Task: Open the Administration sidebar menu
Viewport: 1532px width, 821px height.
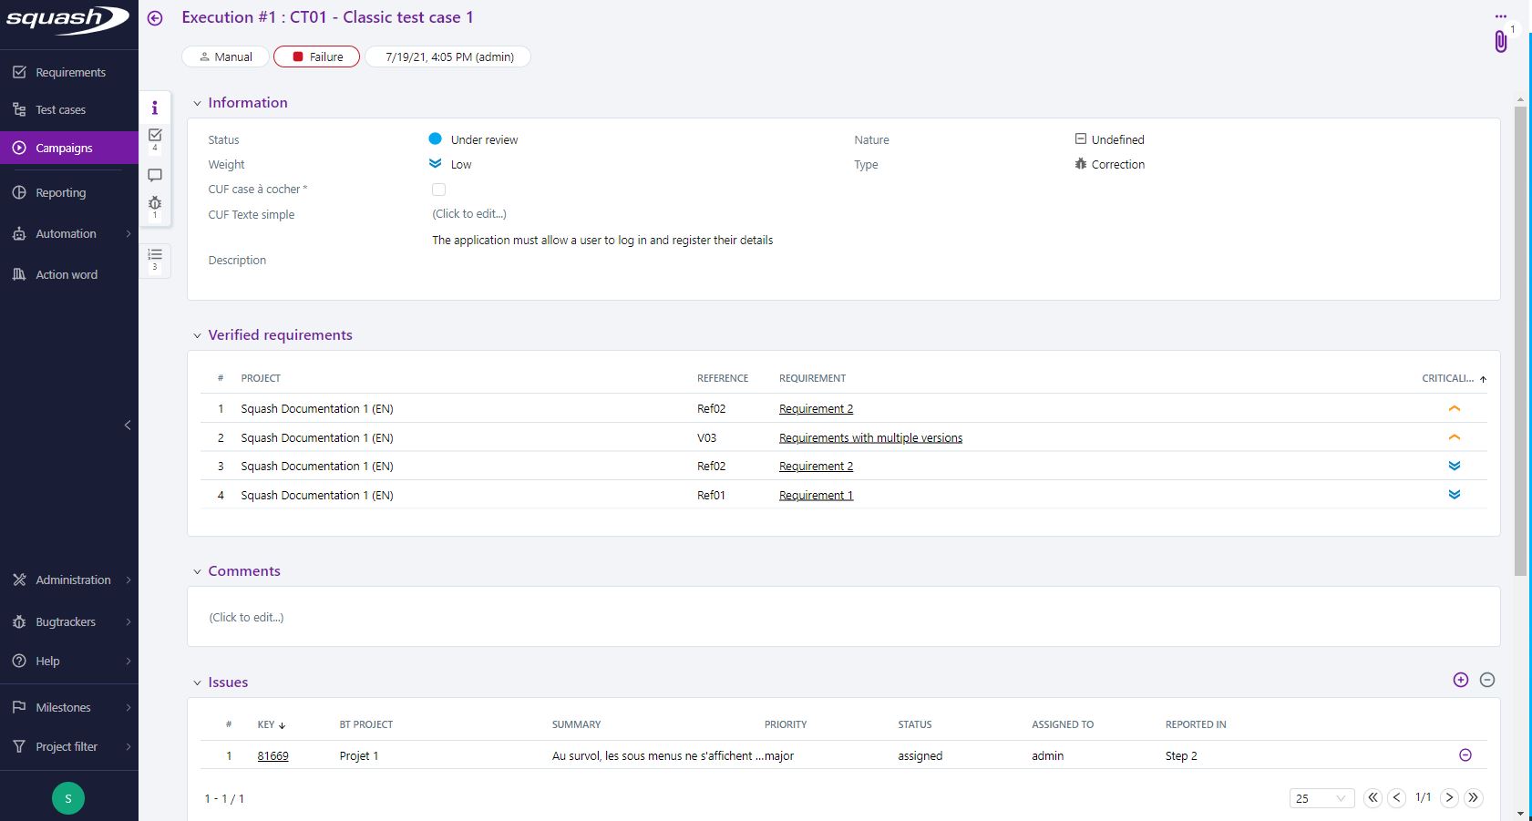Action: click(72, 580)
